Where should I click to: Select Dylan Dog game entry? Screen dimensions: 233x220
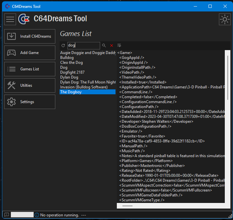(x=88, y=77)
